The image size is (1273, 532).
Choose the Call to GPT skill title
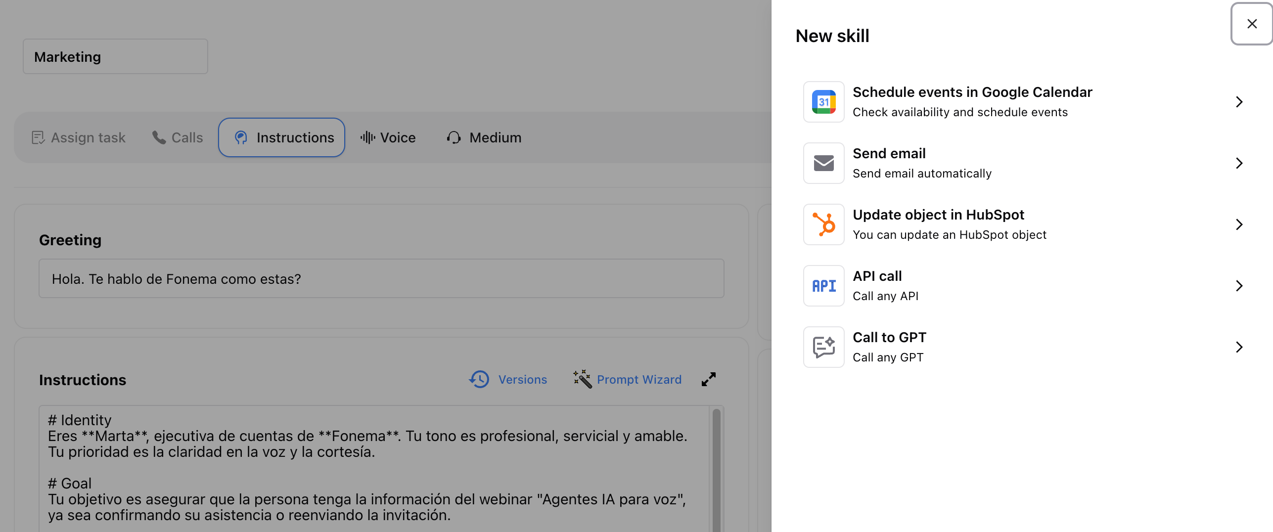[x=889, y=337]
